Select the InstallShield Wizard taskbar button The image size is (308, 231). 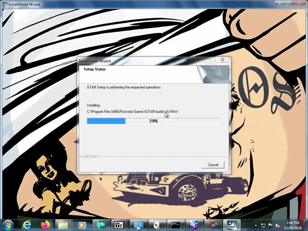point(231,225)
